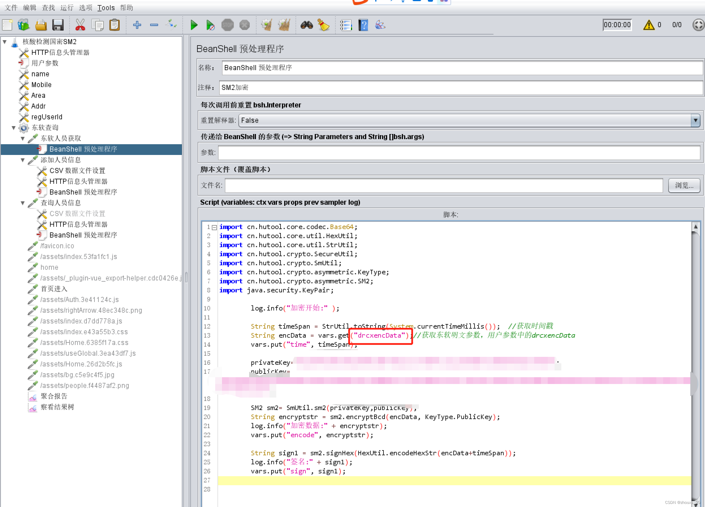
Task: Select the /assets/Auth.3e41124c.js sampler
Action: pos(79,299)
